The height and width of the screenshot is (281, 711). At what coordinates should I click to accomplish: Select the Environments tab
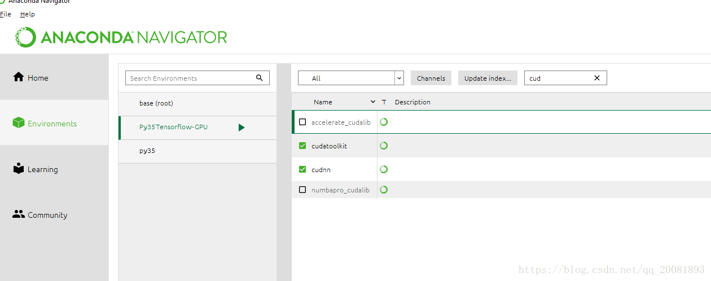(x=54, y=123)
